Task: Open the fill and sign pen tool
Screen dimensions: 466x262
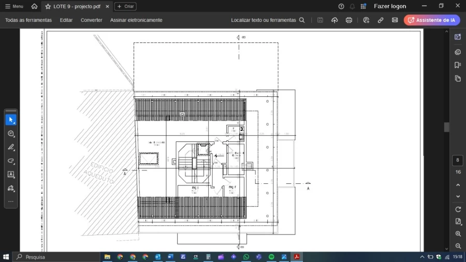Action: coord(11,188)
